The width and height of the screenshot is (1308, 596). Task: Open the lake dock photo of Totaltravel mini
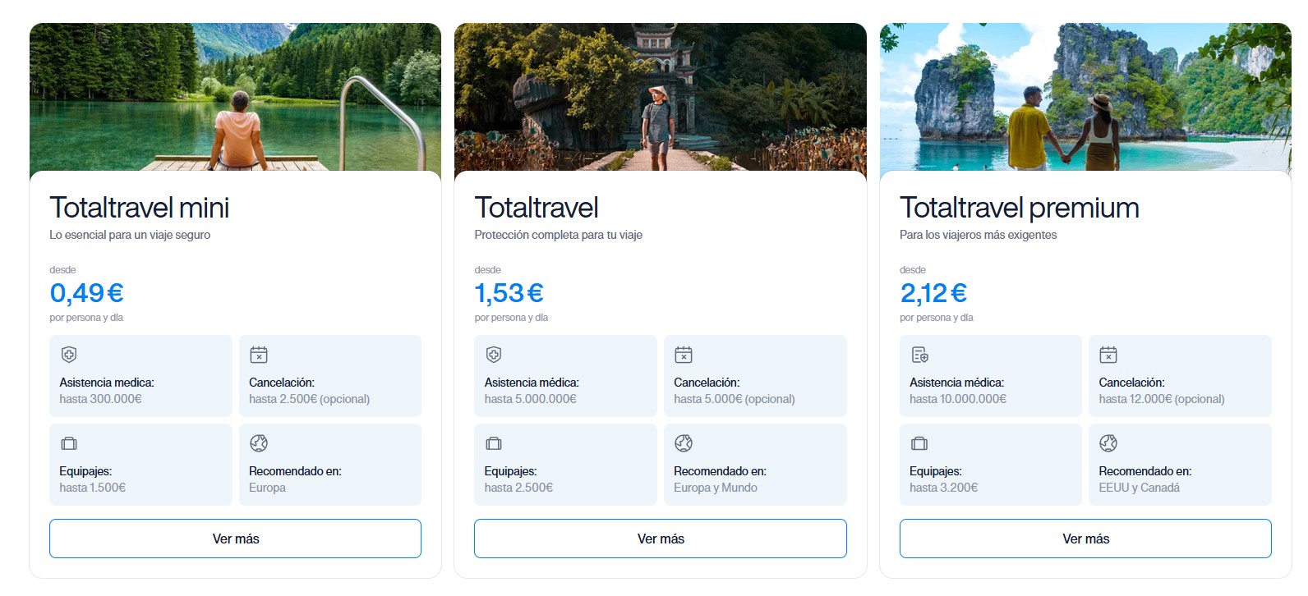pyautogui.click(x=235, y=97)
